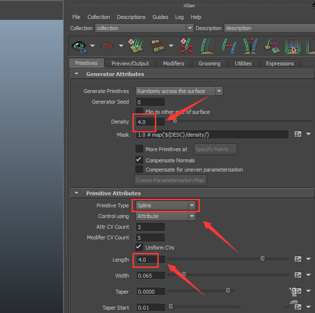Open Taper options arrow menu
315x313 pixels.
pyautogui.click(x=309, y=291)
